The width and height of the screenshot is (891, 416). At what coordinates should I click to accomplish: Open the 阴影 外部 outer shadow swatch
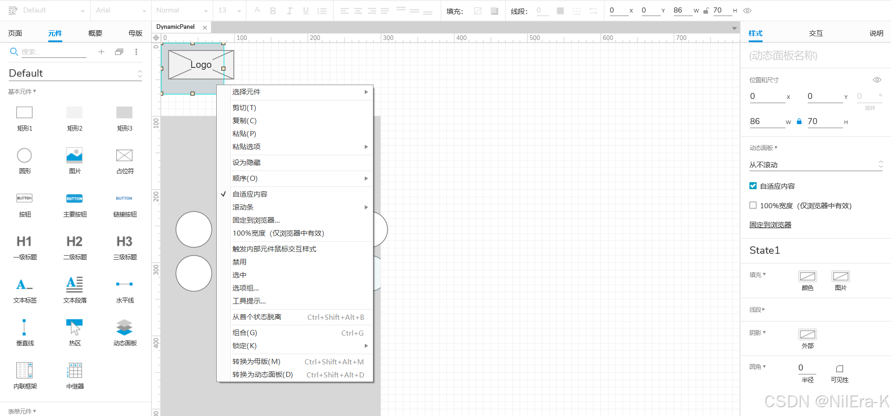(x=807, y=335)
